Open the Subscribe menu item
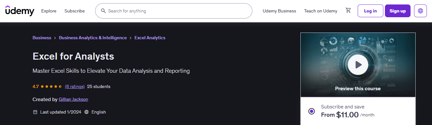Viewport: 432px width, 125px height. click(75, 11)
